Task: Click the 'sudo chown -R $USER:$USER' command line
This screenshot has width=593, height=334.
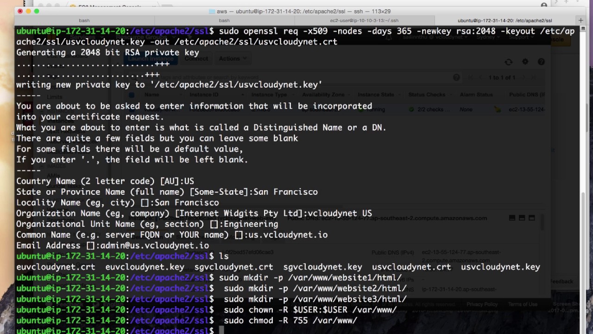Action: click(x=310, y=310)
